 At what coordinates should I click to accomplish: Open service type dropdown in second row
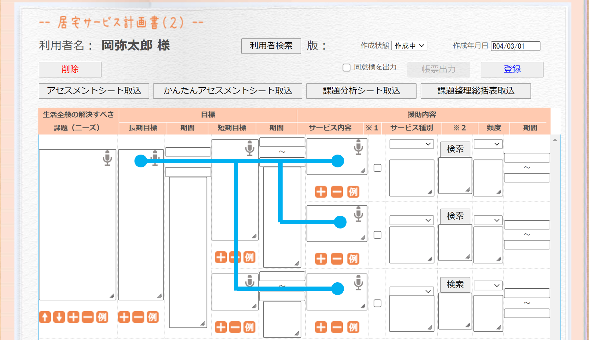(x=412, y=220)
